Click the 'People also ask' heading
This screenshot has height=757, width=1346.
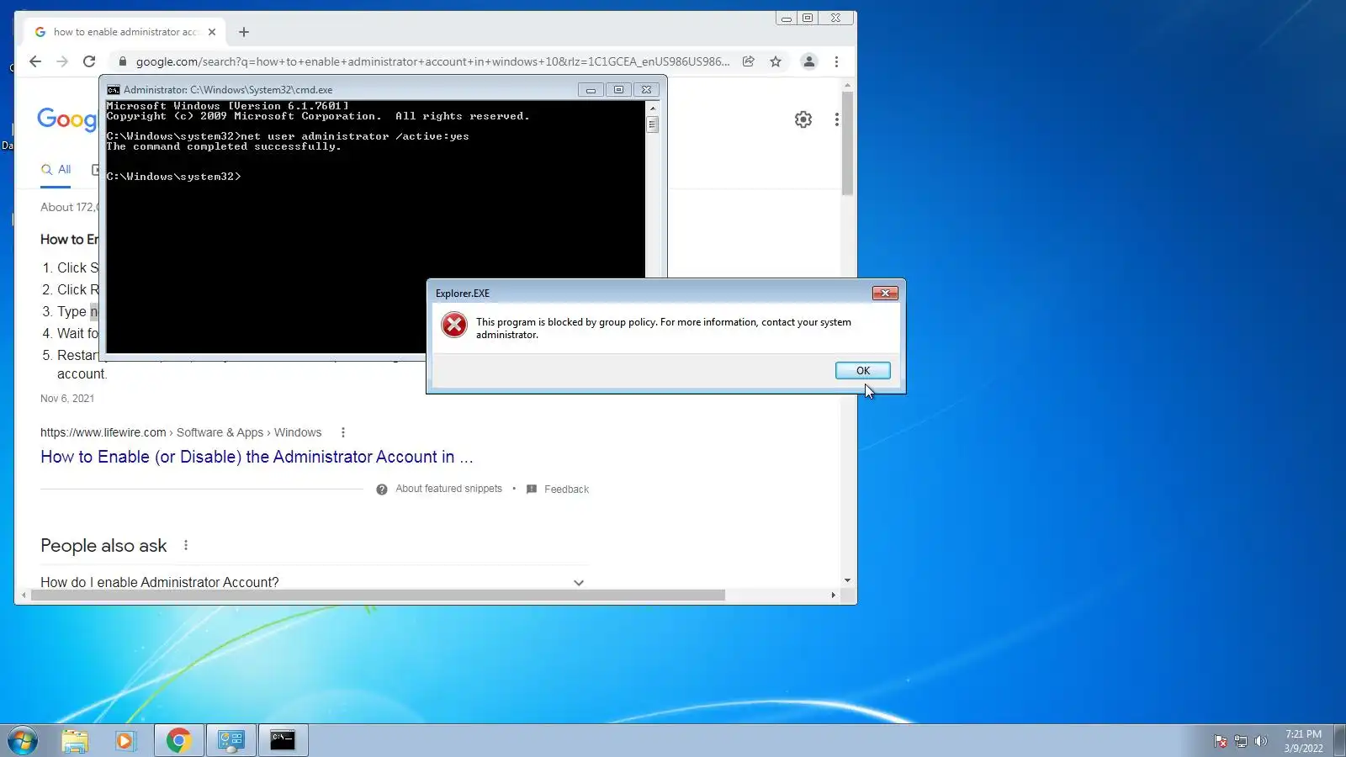[x=103, y=546]
